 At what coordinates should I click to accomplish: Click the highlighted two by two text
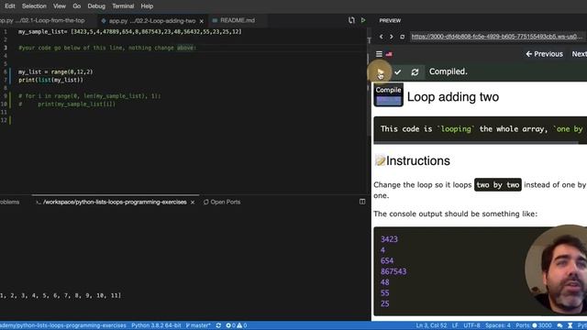(497, 185)
